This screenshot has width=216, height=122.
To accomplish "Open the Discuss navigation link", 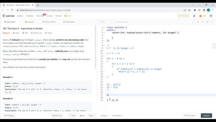I will click(x=58, y=16).
